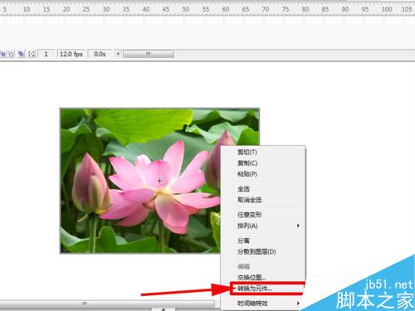Click frame 10 on timeline ruler

click(x=27, y=9)
